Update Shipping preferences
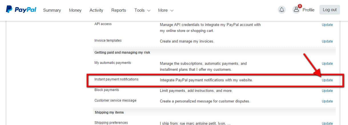 (327, 123)
